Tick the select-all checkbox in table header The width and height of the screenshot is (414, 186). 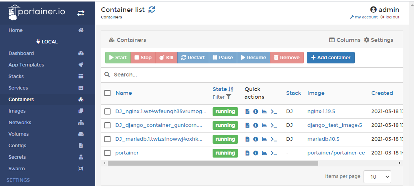[107, 93]
